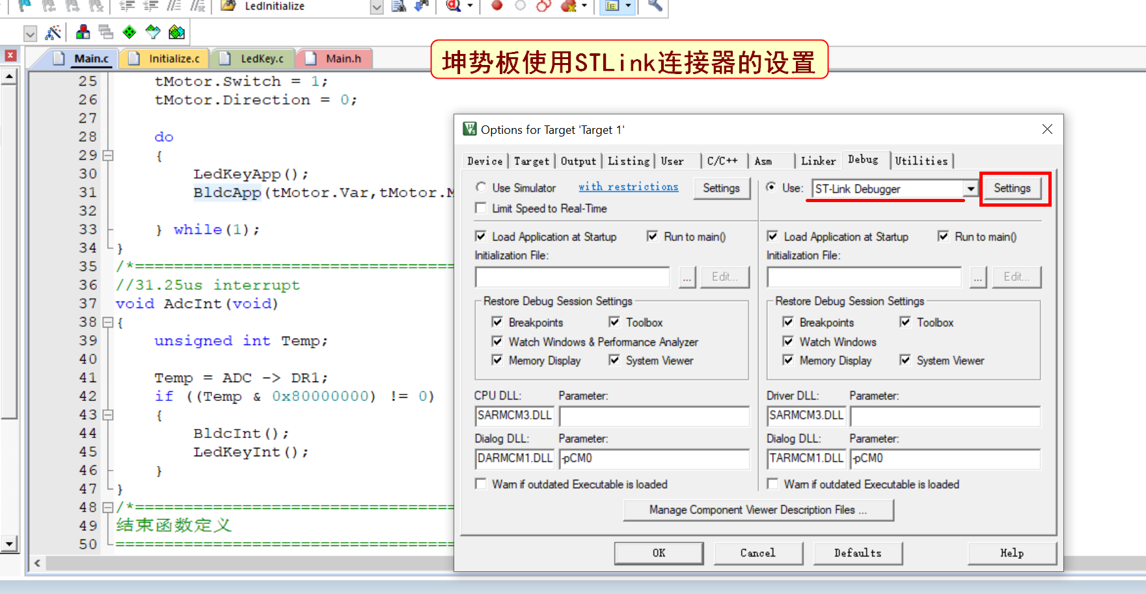This screenshot has height=594, width=1146.
Task: Click the File Extensions, Books and Environment icon
Action: (83, 32)
